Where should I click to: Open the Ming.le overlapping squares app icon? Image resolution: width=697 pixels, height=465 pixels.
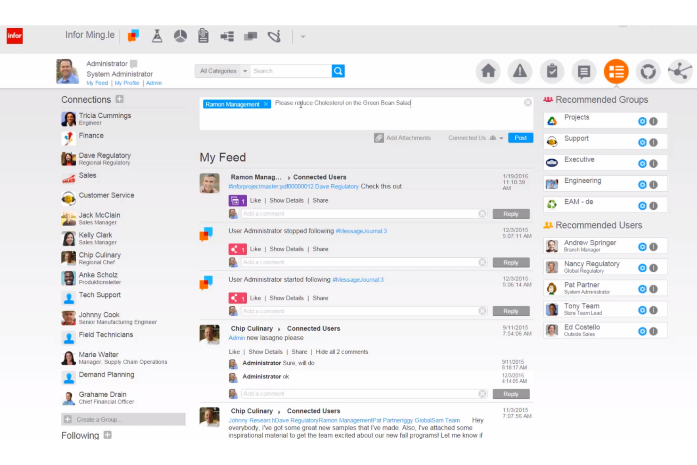coord(133,36)
